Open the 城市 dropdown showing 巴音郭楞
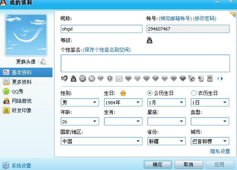Screen dimensions: 237x170 (210, 141)
